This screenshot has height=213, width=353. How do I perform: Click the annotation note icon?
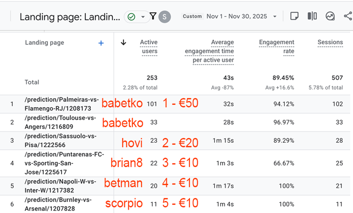coord(294,16)
